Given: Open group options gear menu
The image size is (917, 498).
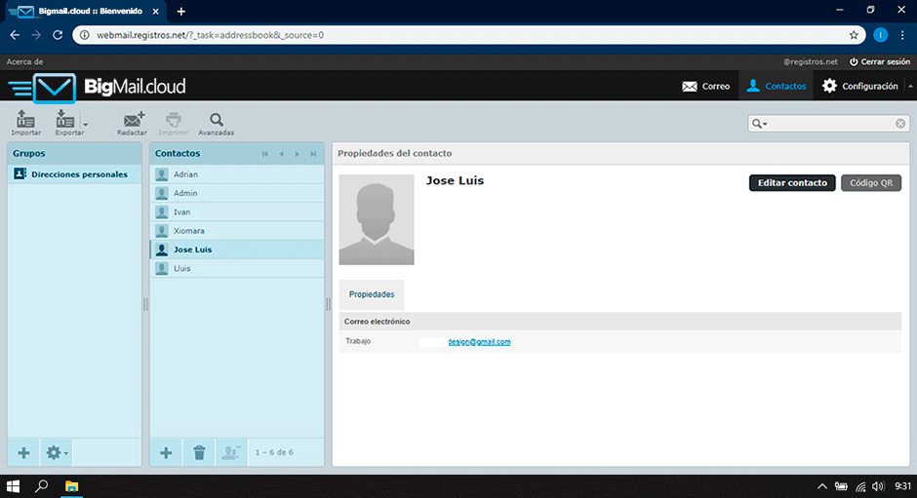Looking at the screenshot, I should coord(57,452).
